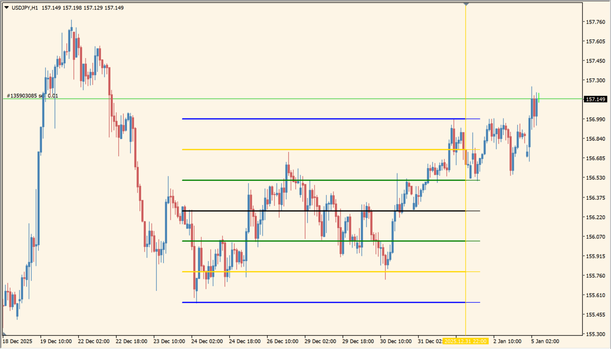Click the upper yellow horizontal level line
The height and width of the screenshot is (349, 611).
click(321, 150)
